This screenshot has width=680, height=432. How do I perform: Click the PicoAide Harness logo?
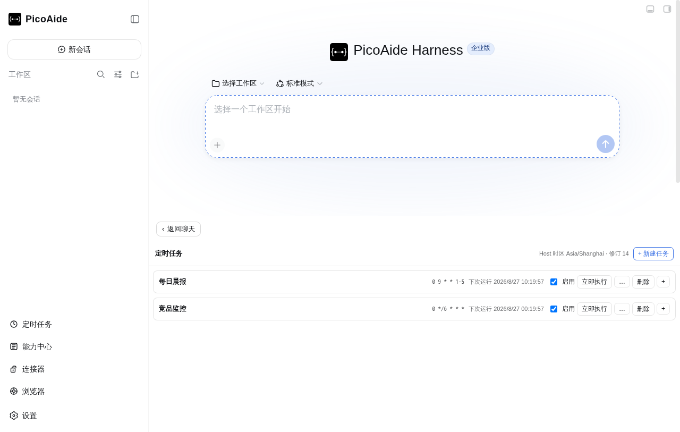click(339, 52)
